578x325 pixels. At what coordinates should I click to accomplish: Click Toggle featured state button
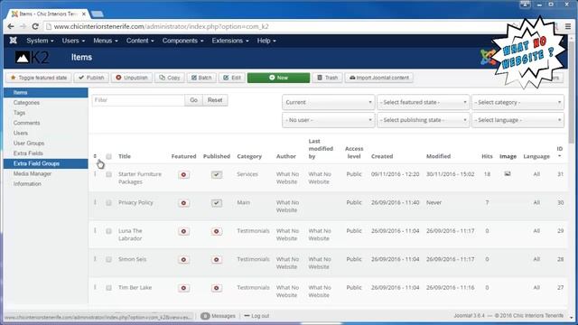tap(39, 78)
